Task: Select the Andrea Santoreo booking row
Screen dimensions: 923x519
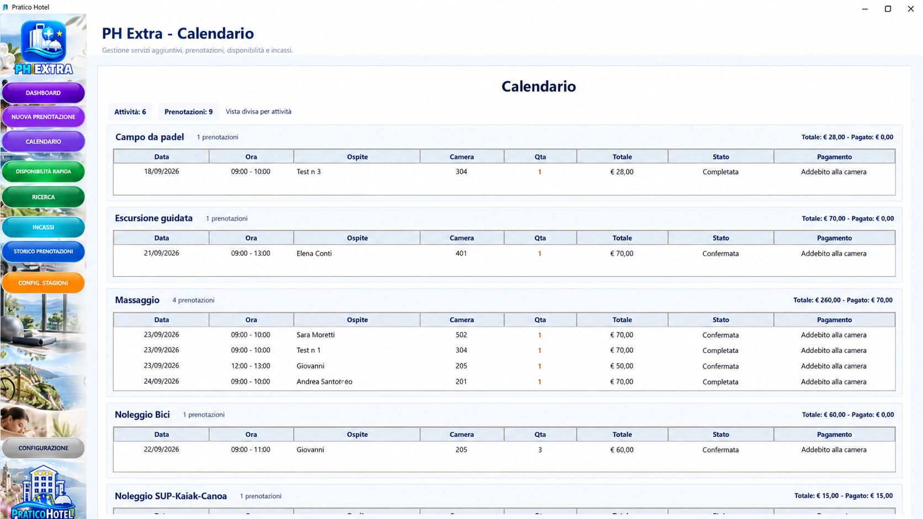Action: click(x=504, y=382)
